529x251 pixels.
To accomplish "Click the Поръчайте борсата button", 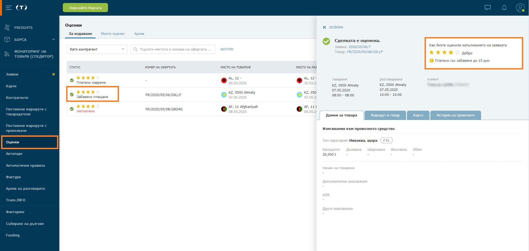I will pyautogui.click(x=85, y=8).
